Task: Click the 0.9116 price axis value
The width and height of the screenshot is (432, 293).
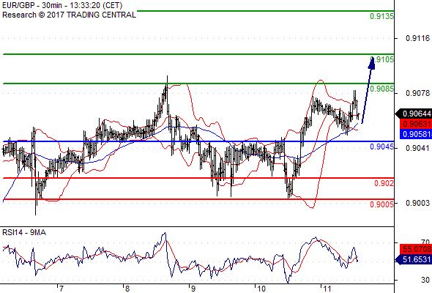Action: 417,38
